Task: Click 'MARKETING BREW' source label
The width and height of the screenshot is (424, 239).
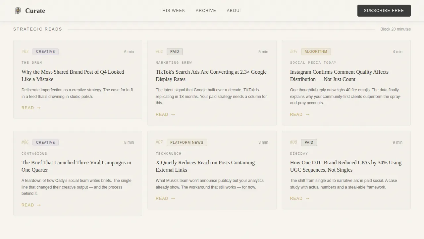Action: pos(174,63)
